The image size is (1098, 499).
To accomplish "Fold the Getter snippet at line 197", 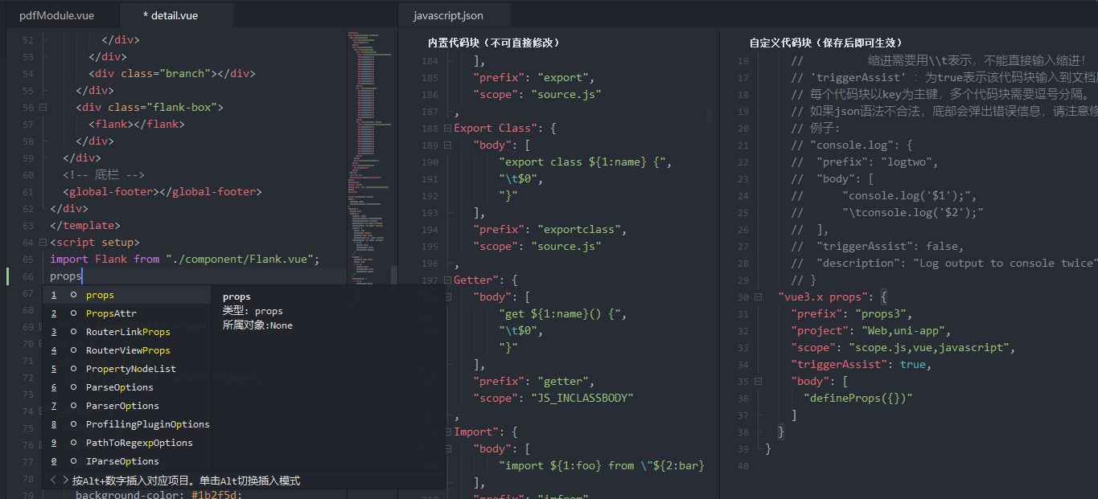I will click(x=447, y=280).
